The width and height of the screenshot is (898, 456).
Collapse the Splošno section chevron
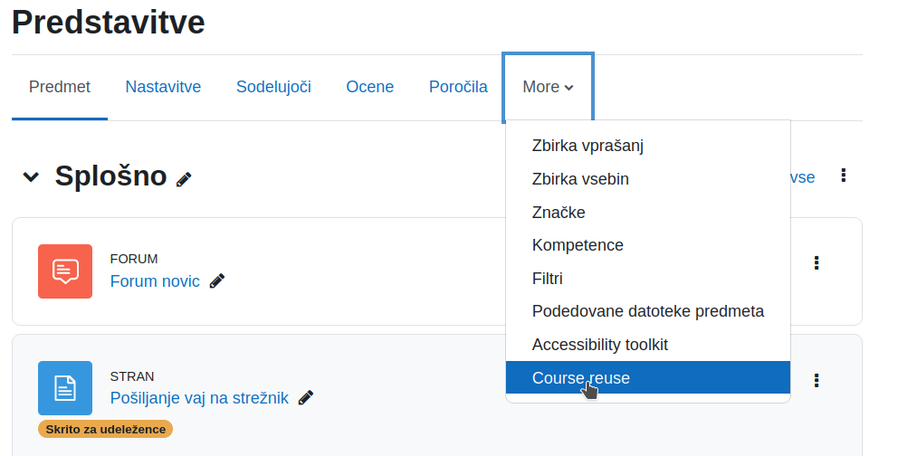pos(31,176)
